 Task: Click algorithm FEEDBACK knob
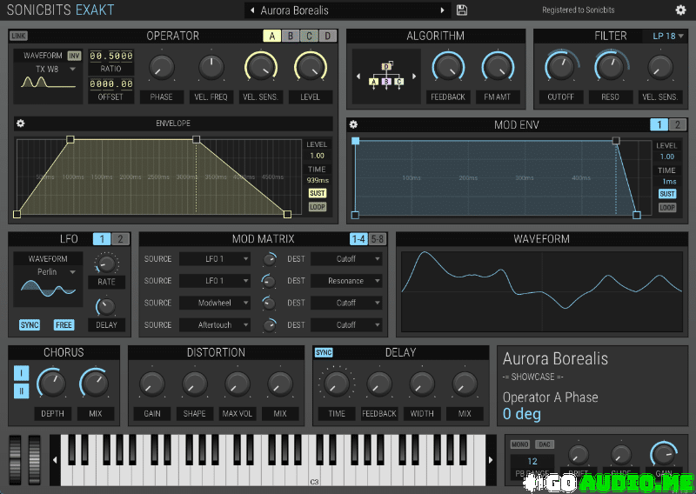[x=448, y=68]
